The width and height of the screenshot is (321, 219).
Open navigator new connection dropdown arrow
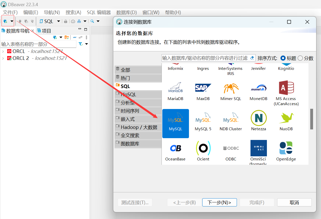61,37
